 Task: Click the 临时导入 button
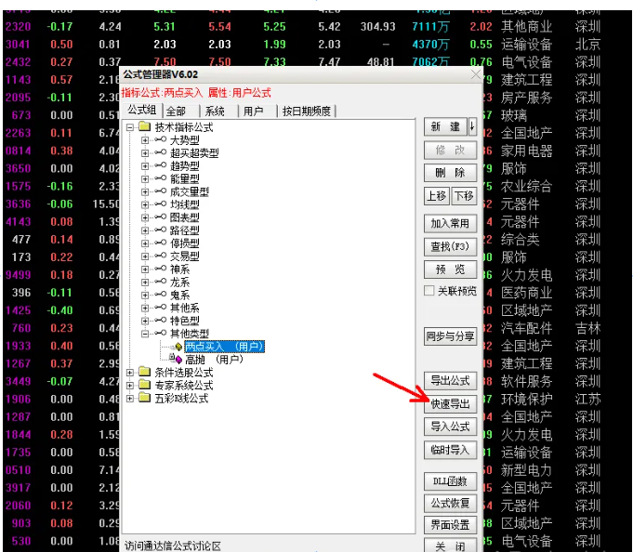click(450, 450)
